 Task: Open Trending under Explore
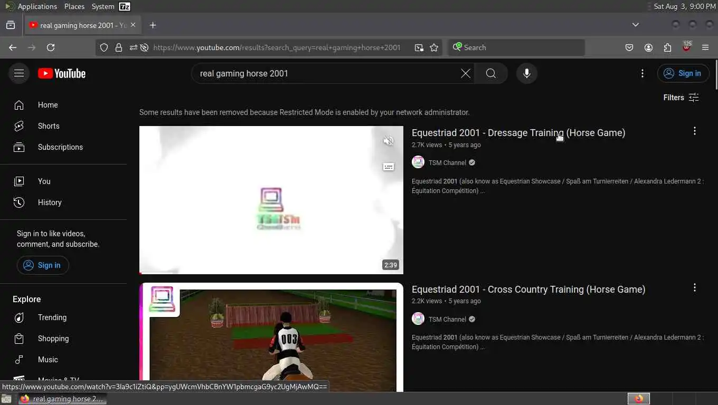[x=63, y=317]
